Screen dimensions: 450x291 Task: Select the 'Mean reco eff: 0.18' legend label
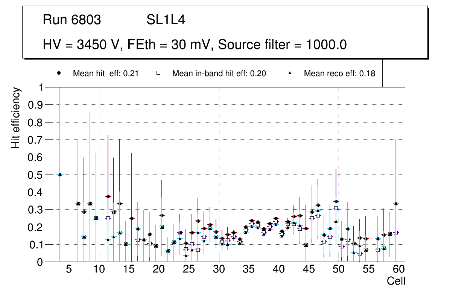339,74
